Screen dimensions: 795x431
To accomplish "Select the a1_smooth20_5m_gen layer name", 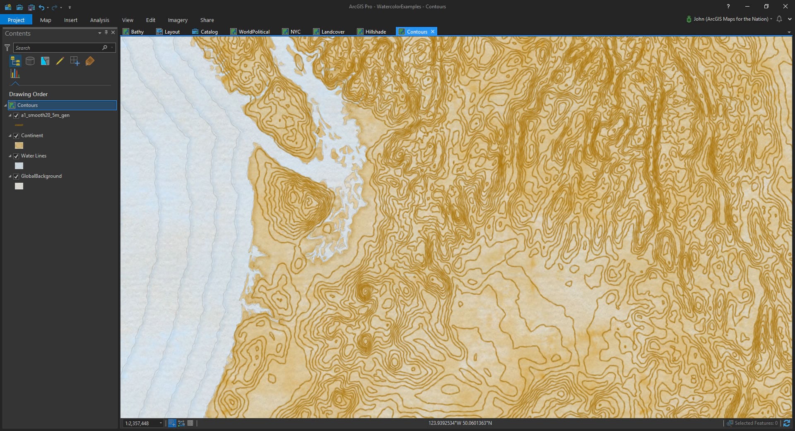I will 45,115.
